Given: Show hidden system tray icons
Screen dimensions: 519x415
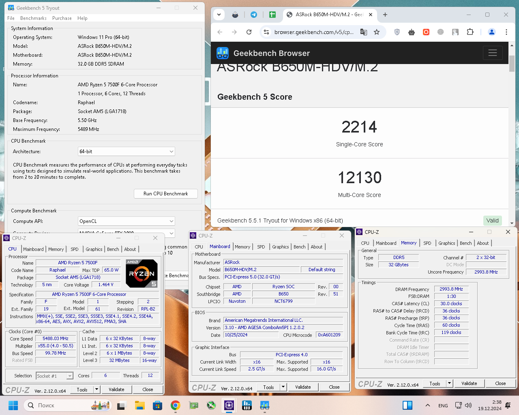Looking at the screenshot, I should (x=427, y=405).
